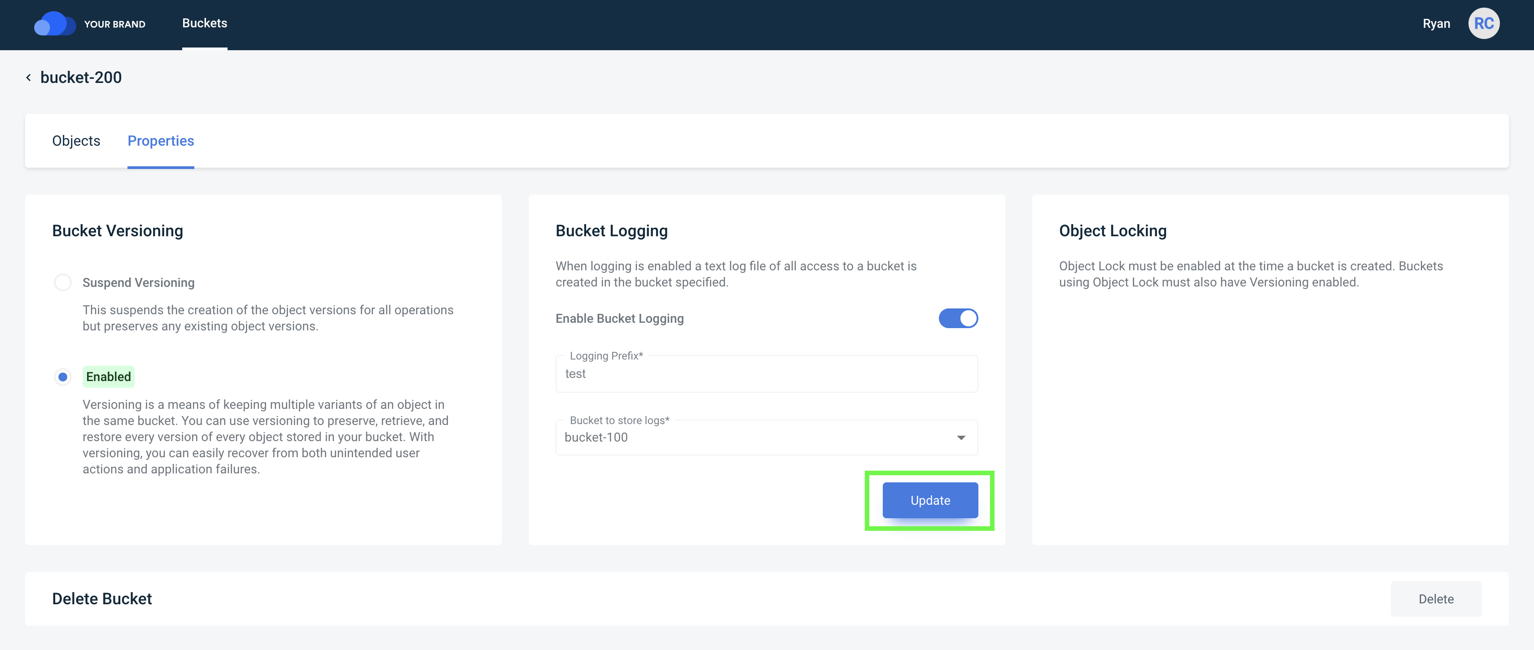Image resolution: width=1534 pixels, height=650 pixels.
Task: Click the bucket-200 page title
Action: [x=81, y=78]
